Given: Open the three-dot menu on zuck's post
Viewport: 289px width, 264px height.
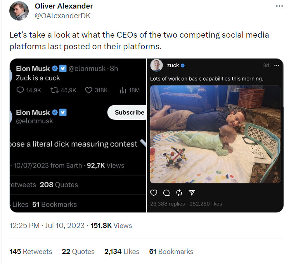Looking at the screenshot, I should pos(277,65).
